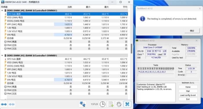Click the expand sensors right arrows icon
This screenshot has width=203, height=109.
pos(4,104)
